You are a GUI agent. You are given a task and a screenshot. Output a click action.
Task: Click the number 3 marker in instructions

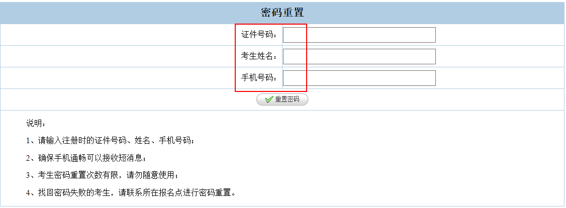[x=28, y=175]
